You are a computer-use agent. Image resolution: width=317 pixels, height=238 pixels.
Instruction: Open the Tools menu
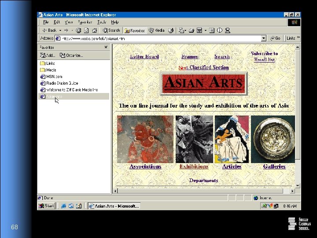pos(101,22)
